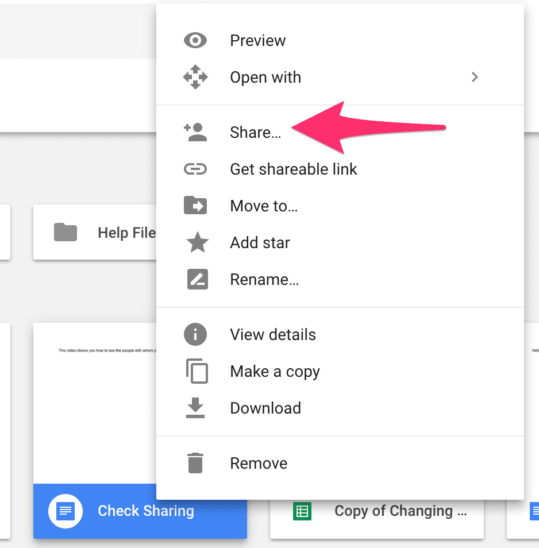Click the eye Preview icon
The height and width of the screenshot is (548, 539).
[x=195, y=40]
